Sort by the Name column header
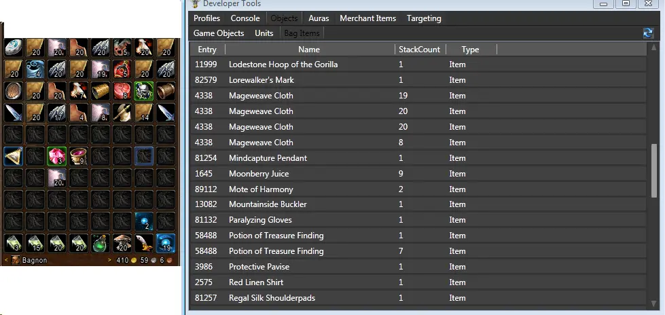665x315 pixels. pyautogui.click(x=309, y=50)
